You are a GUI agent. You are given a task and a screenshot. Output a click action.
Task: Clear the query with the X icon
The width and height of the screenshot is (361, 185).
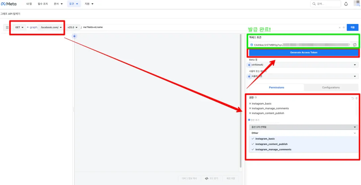pyautogui.click(x=339, y=28)
